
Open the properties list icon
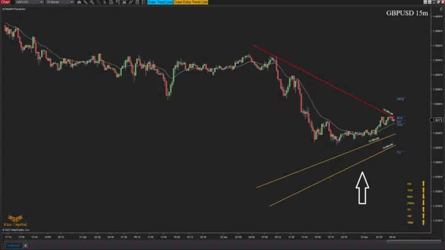[144, 2]
